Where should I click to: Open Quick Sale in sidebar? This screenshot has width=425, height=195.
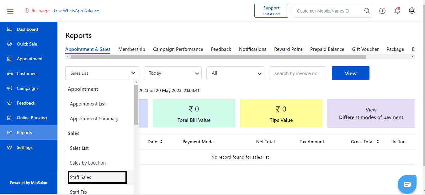tap(29, 44)
